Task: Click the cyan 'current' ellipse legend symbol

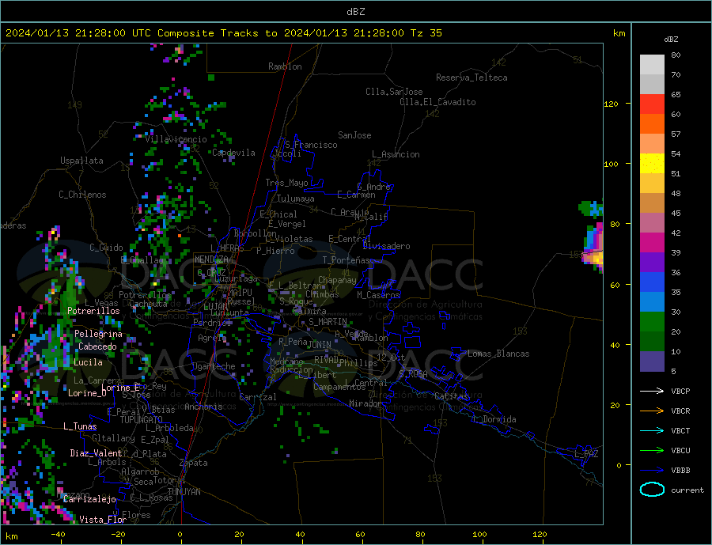Action: 652,490
